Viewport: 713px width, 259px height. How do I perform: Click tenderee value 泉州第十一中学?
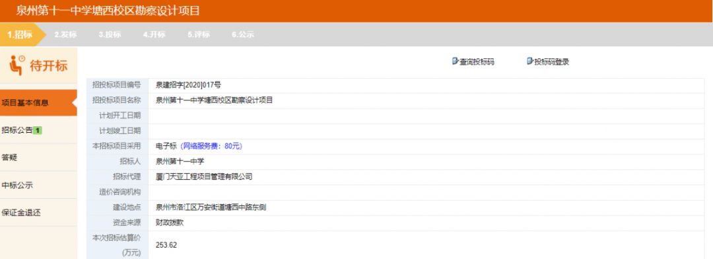(x=180, y=161)
